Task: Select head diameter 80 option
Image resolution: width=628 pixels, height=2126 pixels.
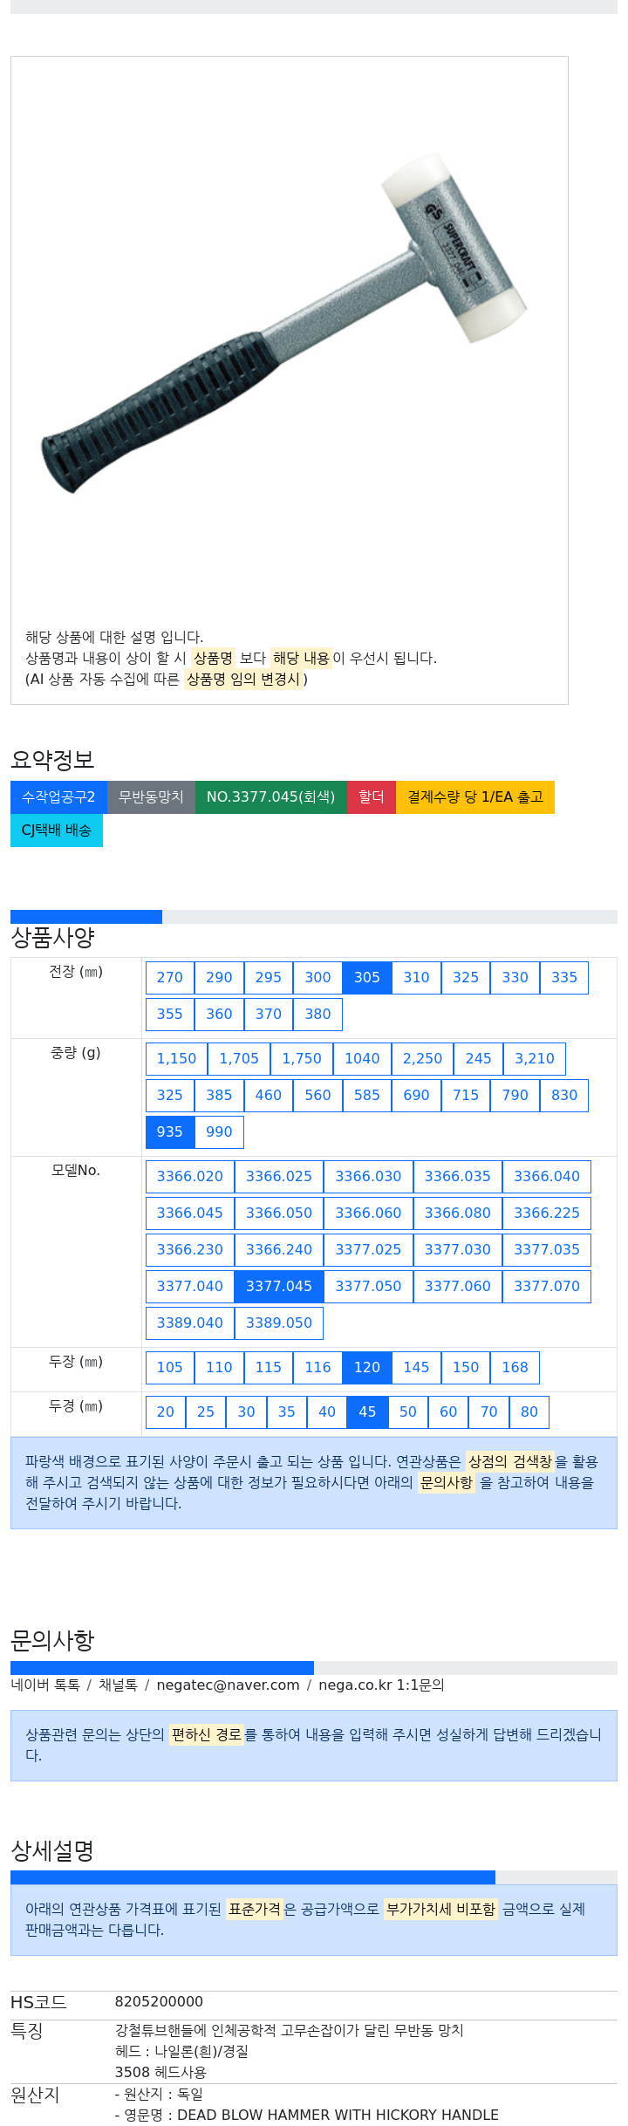Action: point(529,1412)
